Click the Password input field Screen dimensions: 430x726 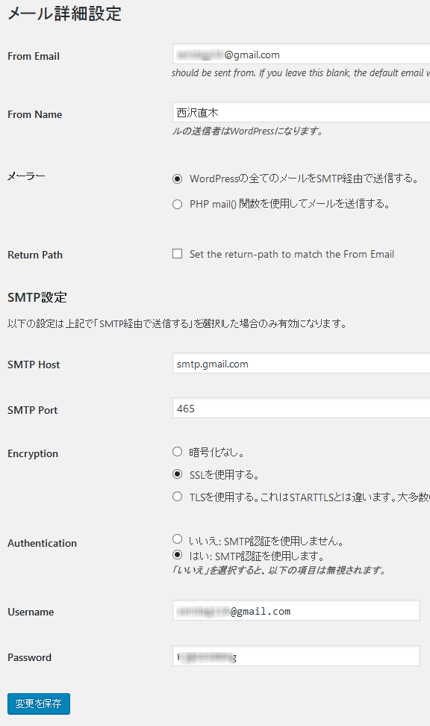click(296, 656)
